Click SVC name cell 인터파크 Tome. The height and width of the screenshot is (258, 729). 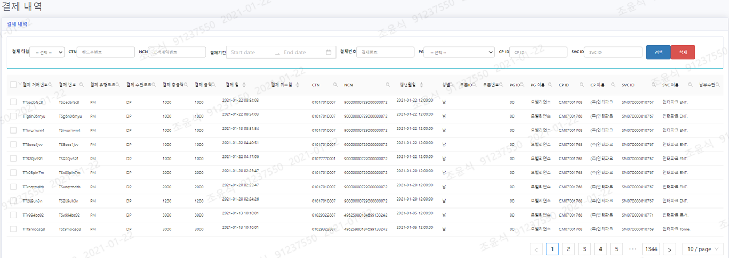[x=676, y=229]
